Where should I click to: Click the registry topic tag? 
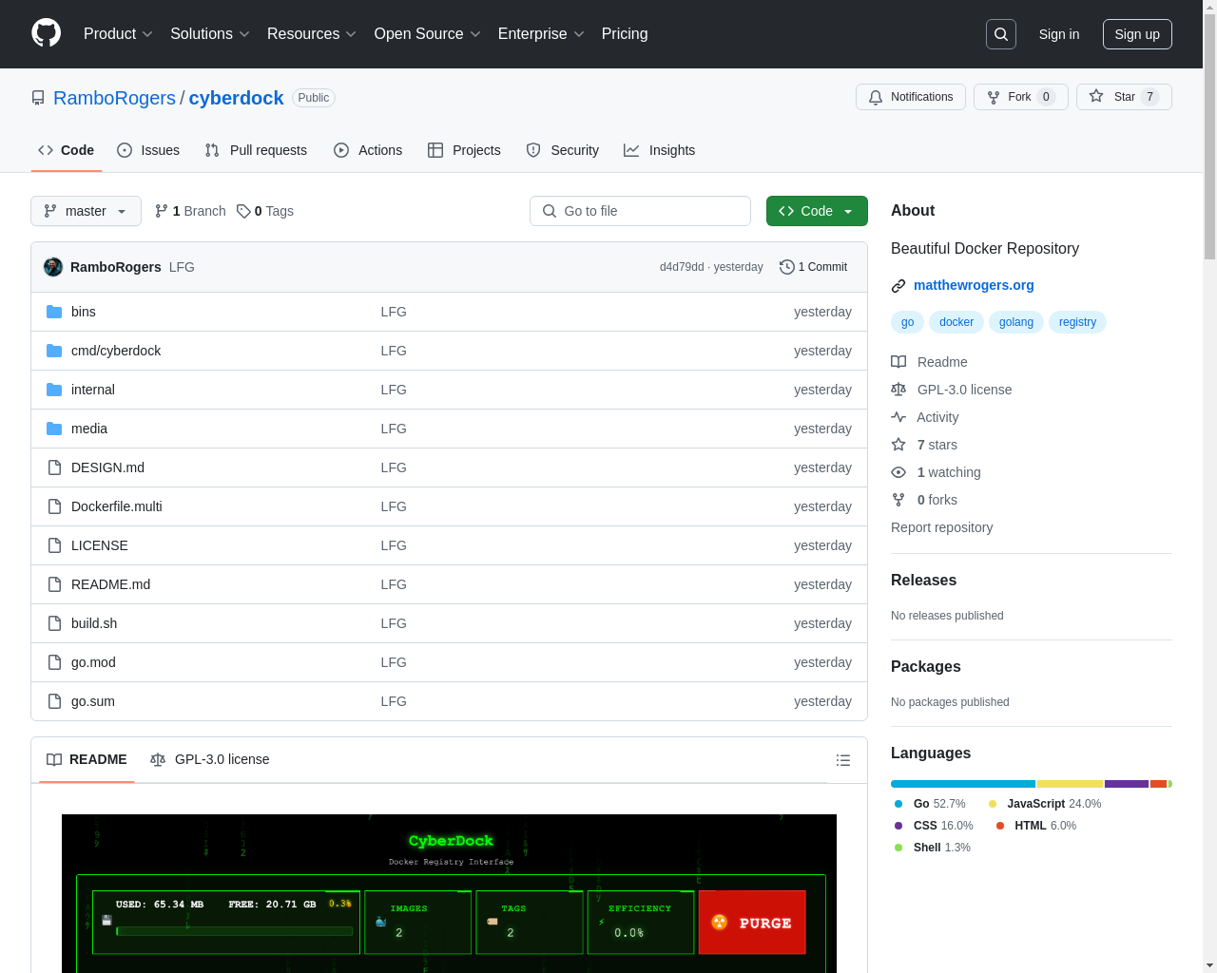[x=1077, y=322]
